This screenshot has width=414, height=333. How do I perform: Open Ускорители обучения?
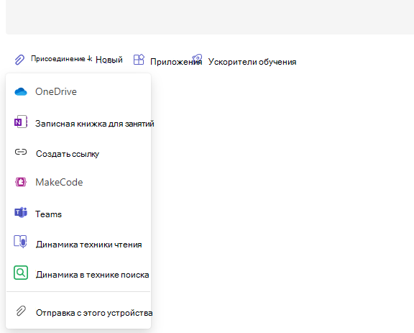(x=252, y=62)
